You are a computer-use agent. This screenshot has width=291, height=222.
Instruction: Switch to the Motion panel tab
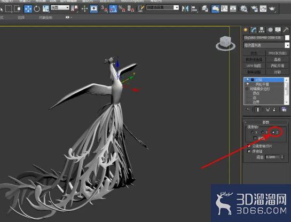pos(270,30)
